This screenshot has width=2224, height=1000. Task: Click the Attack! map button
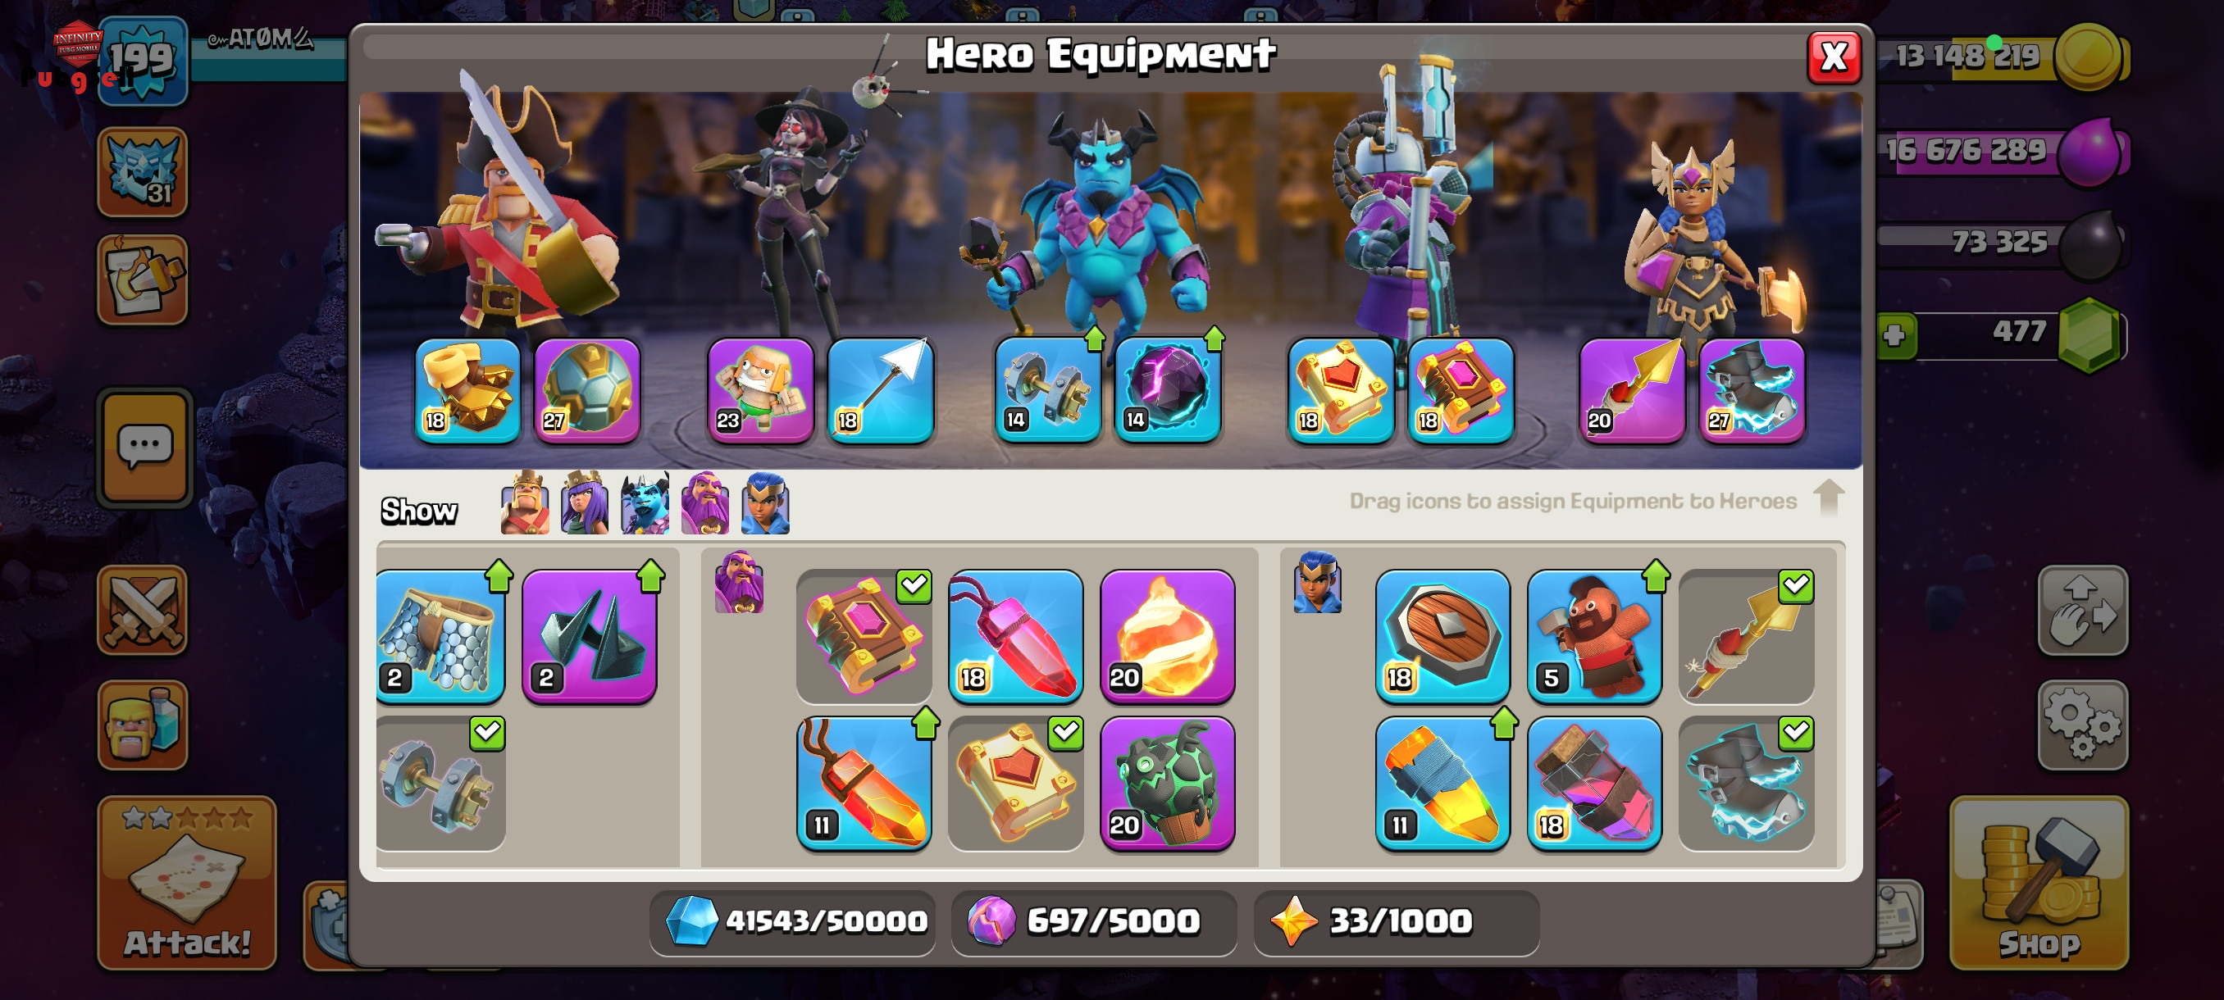[x=187, y=882]
